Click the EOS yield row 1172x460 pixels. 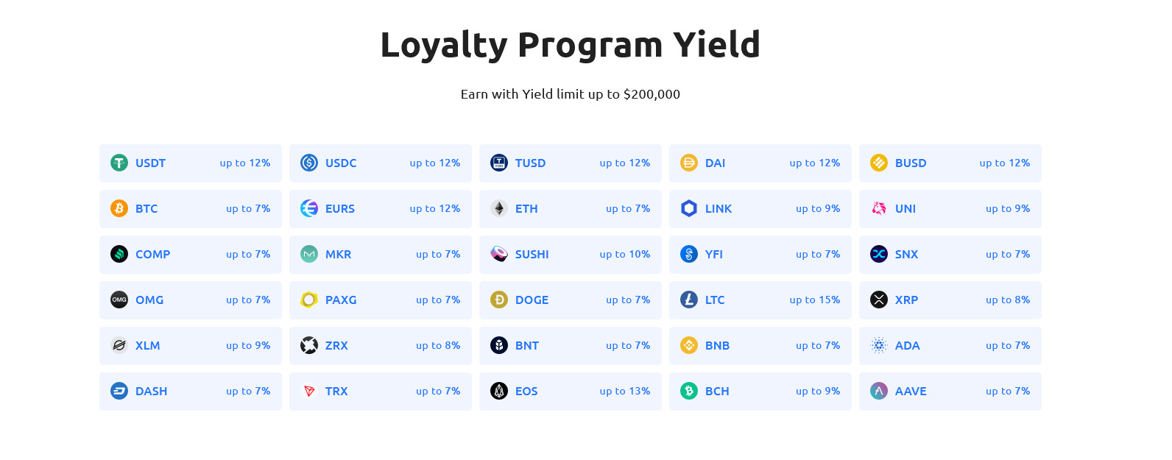click(x=570, y=391)
